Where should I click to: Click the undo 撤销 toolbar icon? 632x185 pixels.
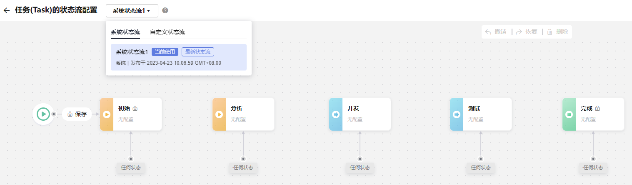coord(489,32)
